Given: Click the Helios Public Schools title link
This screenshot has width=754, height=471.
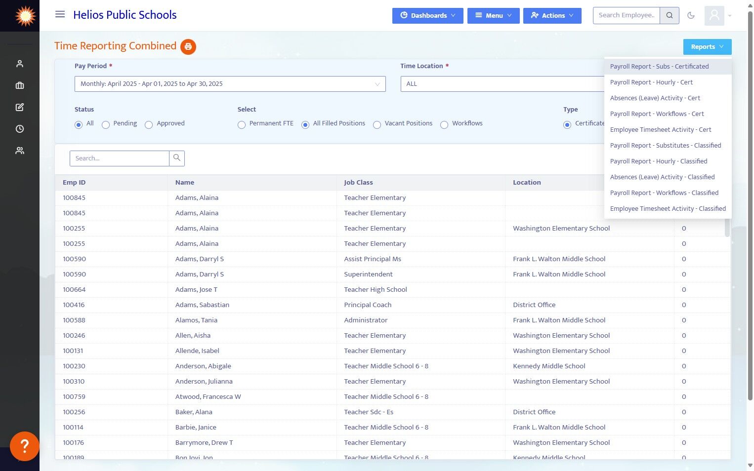Looking at the screenshot, I should [x=125, y=15].
